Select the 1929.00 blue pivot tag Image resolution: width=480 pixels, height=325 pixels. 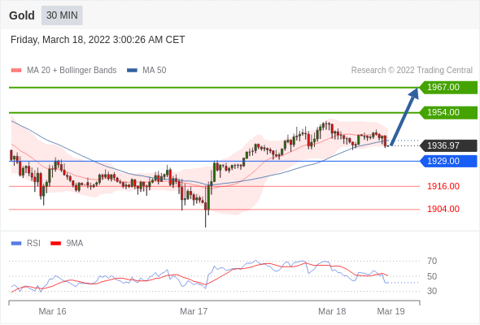[x=448, y=161]
